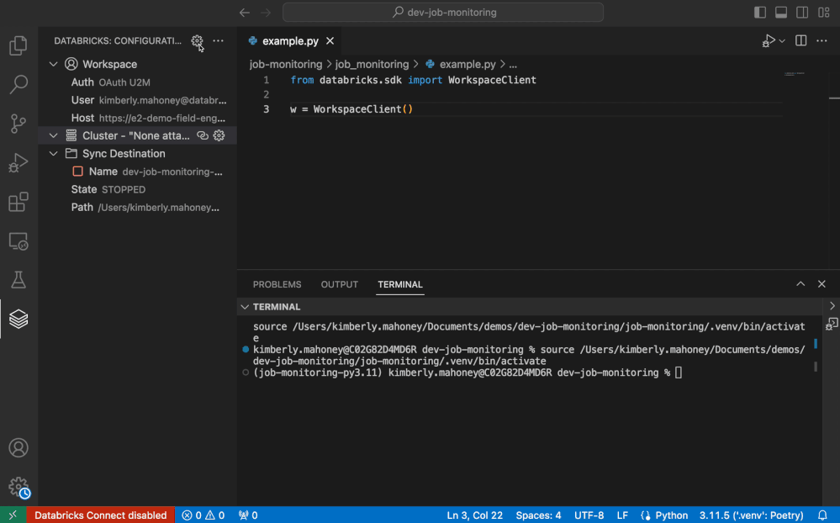840x523 pixels.
Task: Open the Source Control view
Action: (18, 124)
